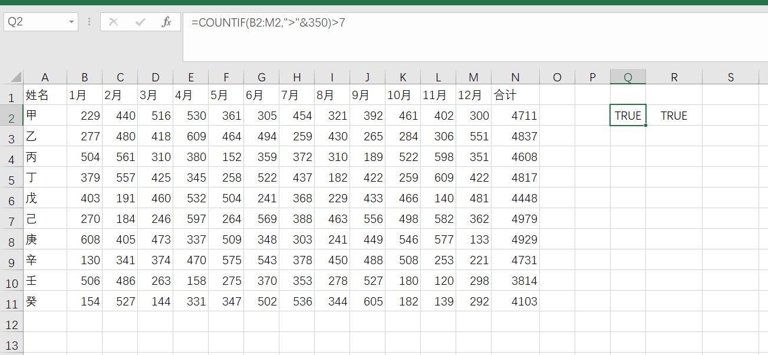
Task: Select column N header
Action: pos(516,77)
